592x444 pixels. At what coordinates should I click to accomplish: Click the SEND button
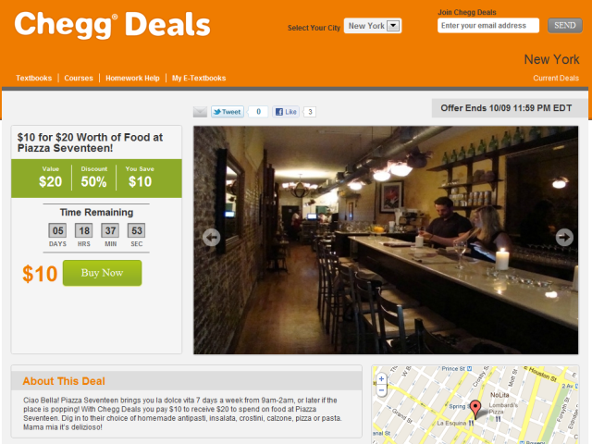pos(565,25)
